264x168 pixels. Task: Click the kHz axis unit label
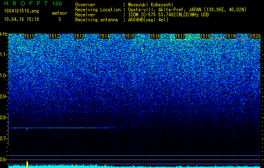[x=4, y=34]
